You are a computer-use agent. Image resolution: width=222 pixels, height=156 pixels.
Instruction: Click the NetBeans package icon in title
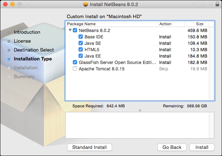[86, 4]
